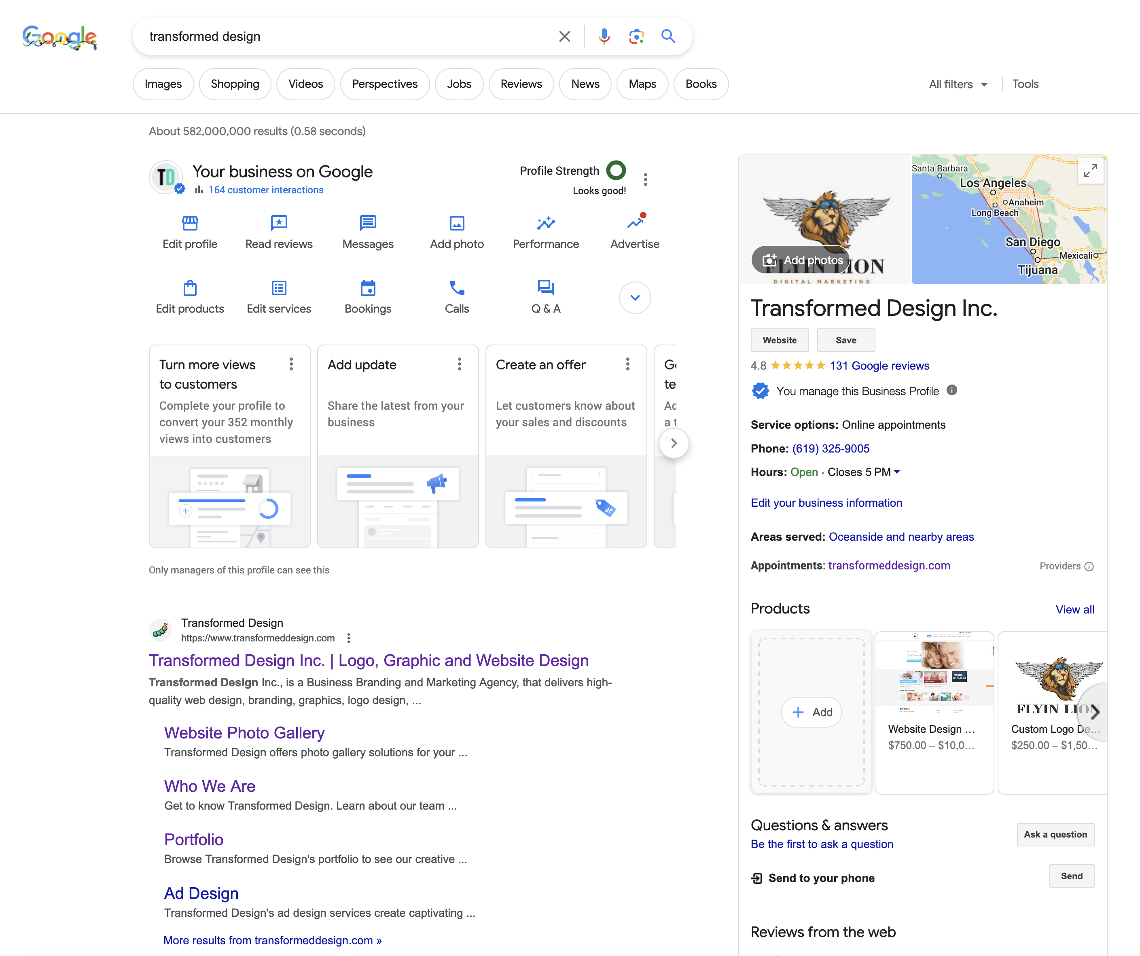Expand more profile actions chevron

pyautogui.click(x=635, y=297)
